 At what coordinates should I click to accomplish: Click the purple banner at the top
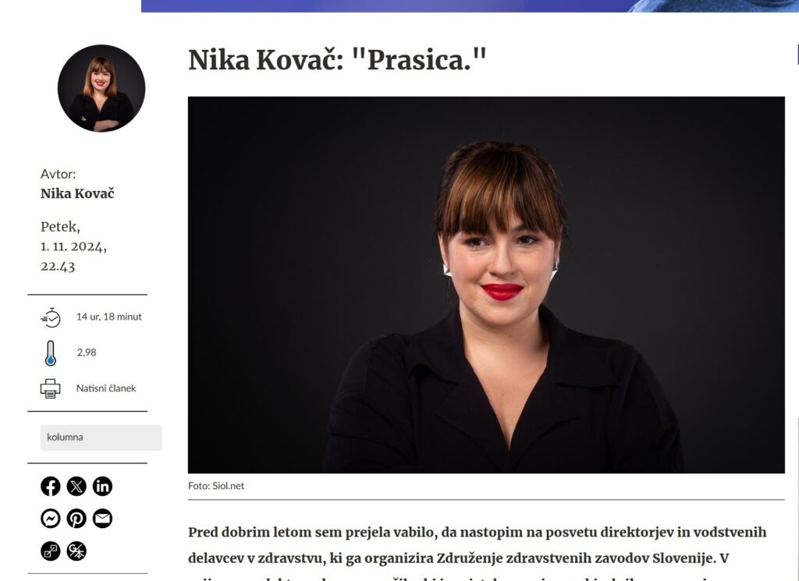pos(470,5)
